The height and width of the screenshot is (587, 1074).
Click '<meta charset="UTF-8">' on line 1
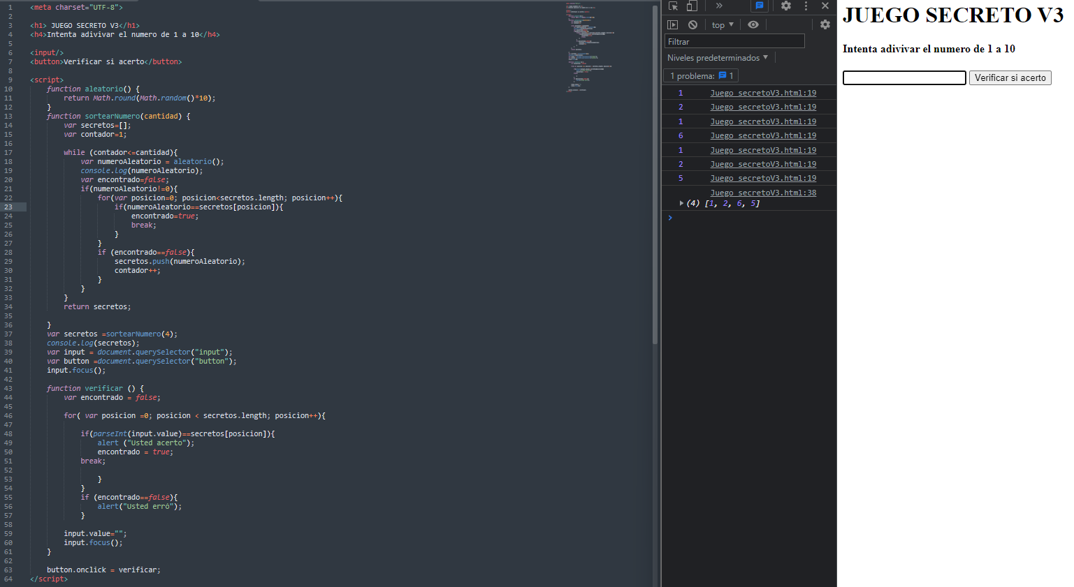76,7
